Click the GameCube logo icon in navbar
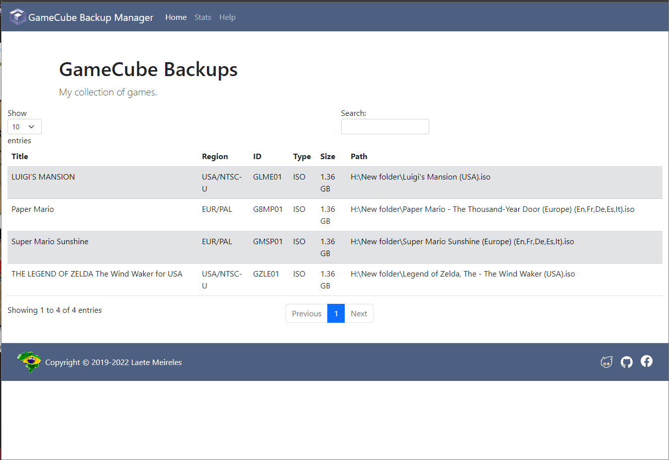This screenshot has width=669, height=460. (x=18, y=17)
